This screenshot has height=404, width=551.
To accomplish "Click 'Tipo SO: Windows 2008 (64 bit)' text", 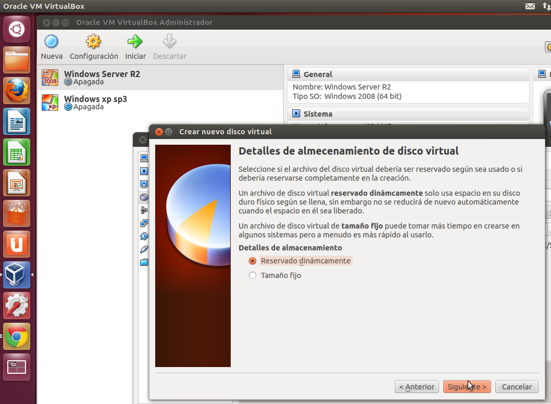I will (x=347, y=96).
